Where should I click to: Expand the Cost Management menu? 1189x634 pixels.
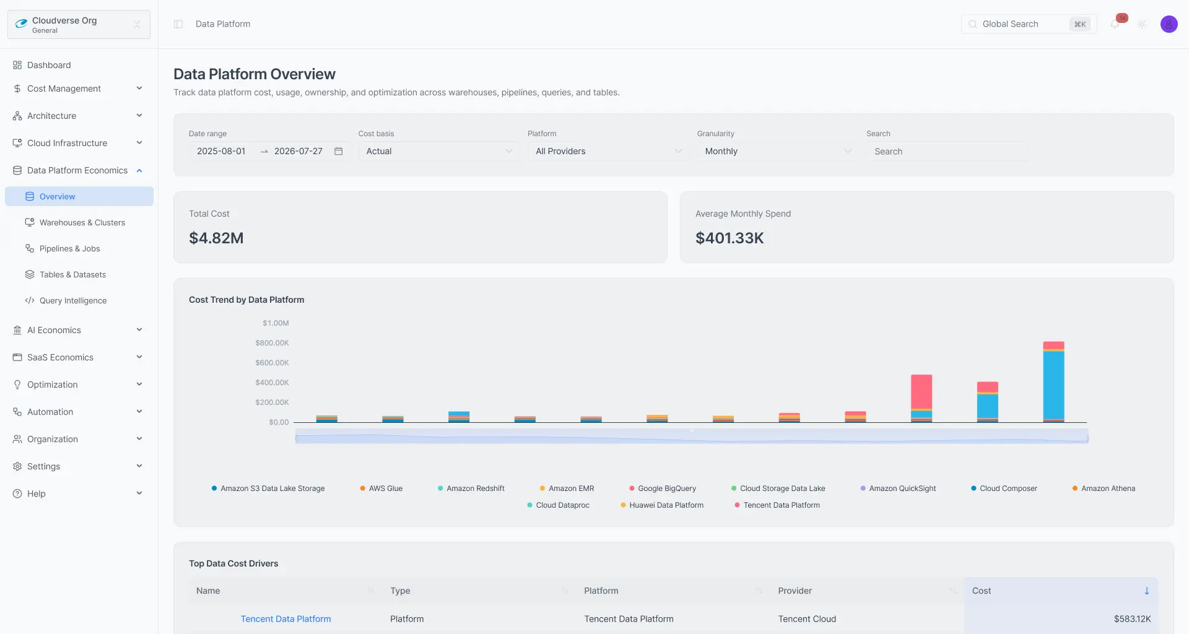[79, 89]
